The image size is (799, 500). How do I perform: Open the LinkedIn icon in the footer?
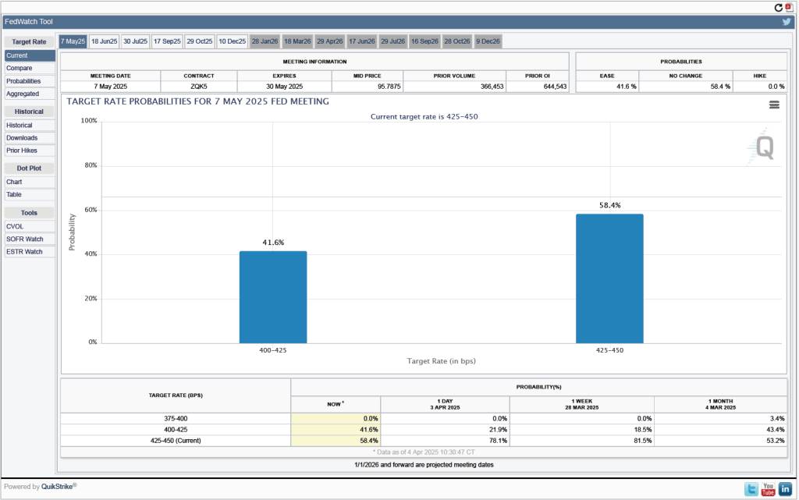785,489
